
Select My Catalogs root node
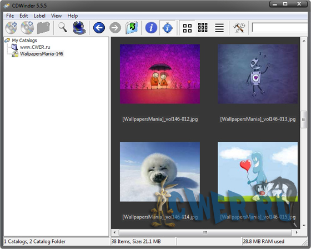(x=24, y=41)
